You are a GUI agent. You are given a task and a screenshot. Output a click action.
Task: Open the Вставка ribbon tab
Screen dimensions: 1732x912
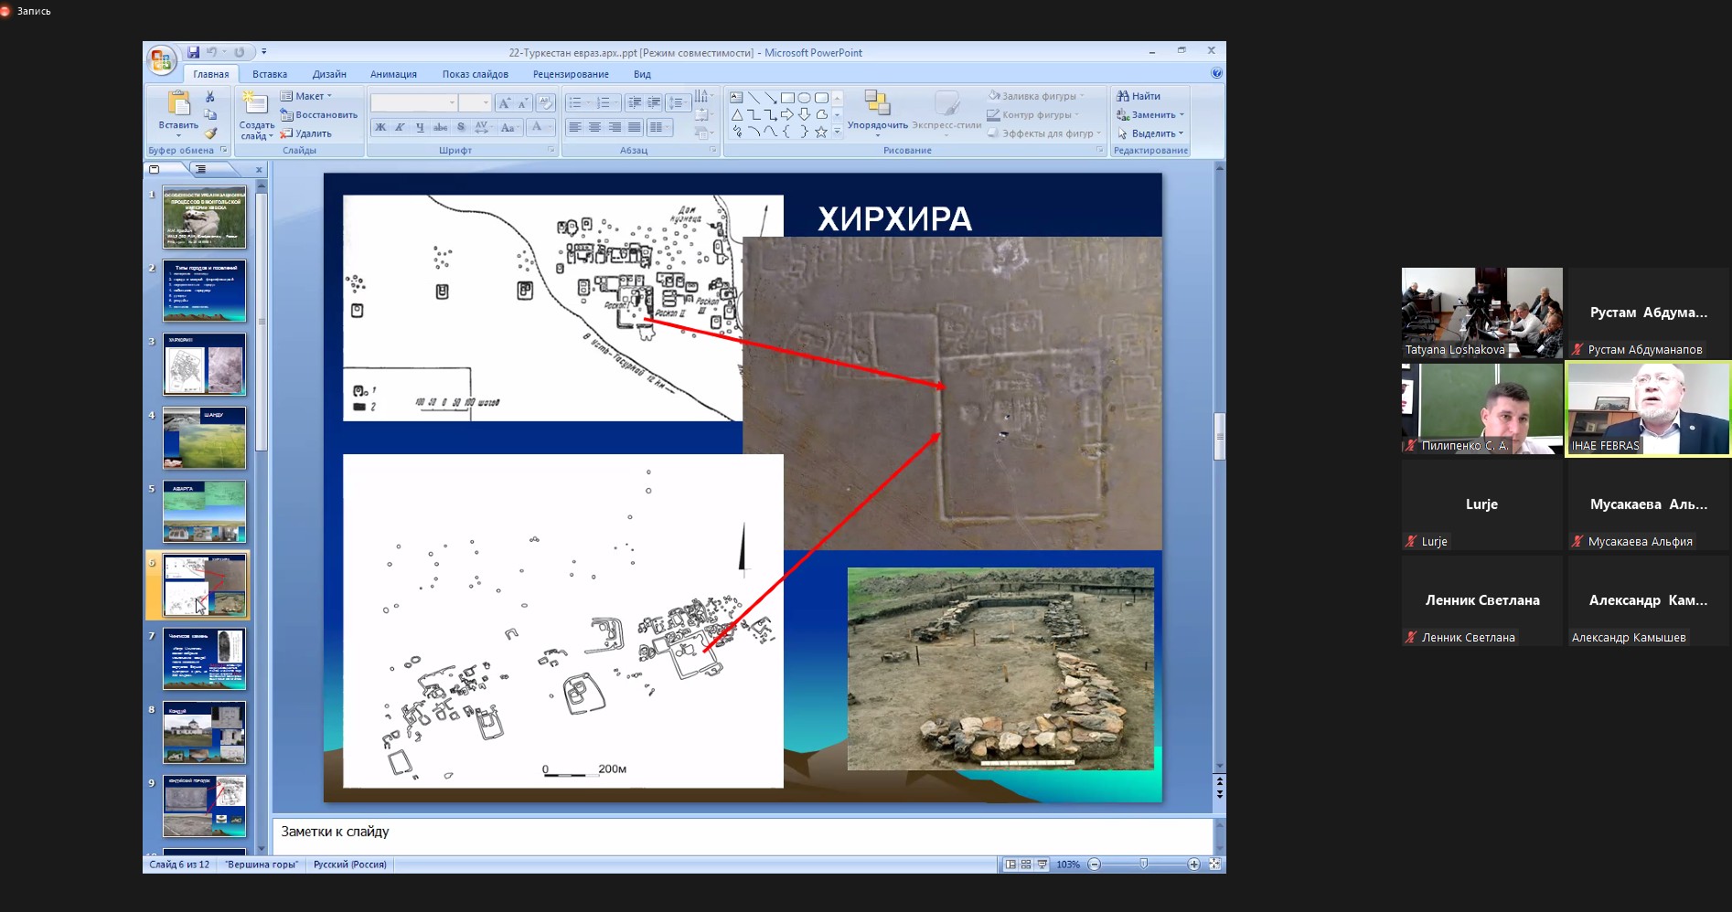[270, 74]
